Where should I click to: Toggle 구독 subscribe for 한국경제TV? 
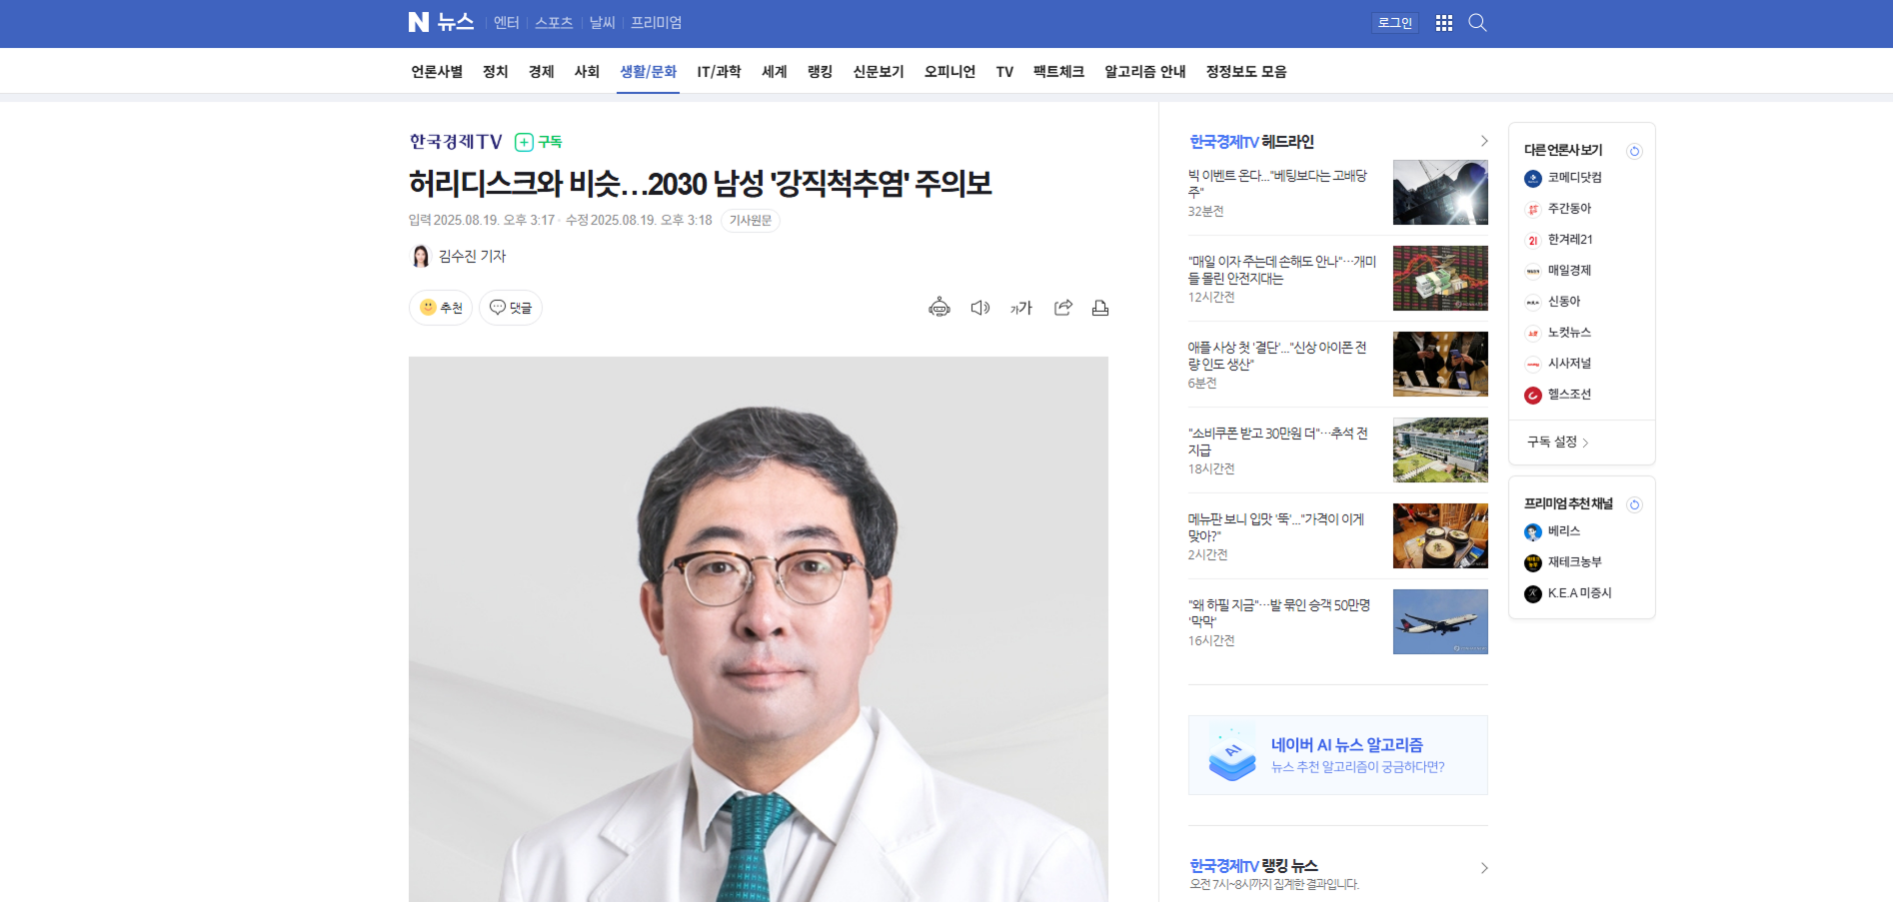click(539, 142)
